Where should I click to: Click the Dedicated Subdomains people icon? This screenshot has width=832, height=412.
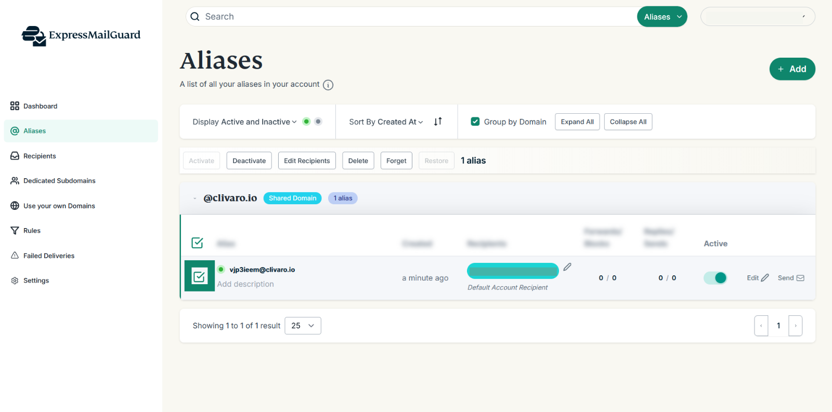(15, 181)
